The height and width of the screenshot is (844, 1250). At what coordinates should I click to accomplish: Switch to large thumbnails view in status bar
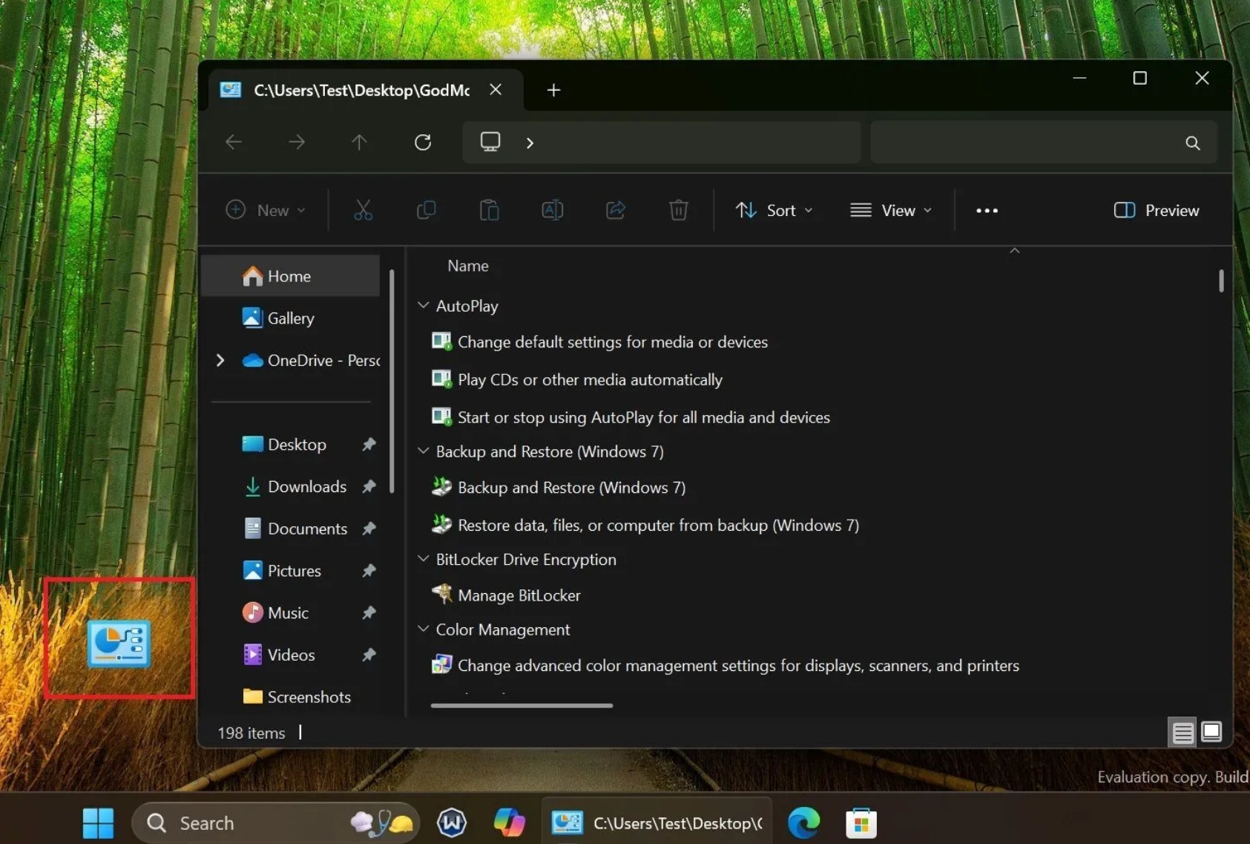coord(1211,733)
